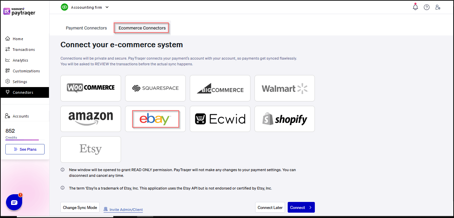Select the WooCommerce connector tile
This screenshot has height=218, width=454.
click(x=91, y=88)
